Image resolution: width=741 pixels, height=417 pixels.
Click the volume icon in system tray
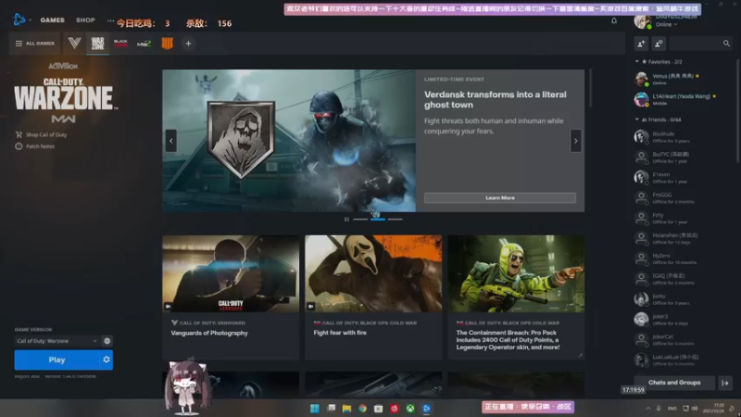pyautogui.click(x=695, y=409)
